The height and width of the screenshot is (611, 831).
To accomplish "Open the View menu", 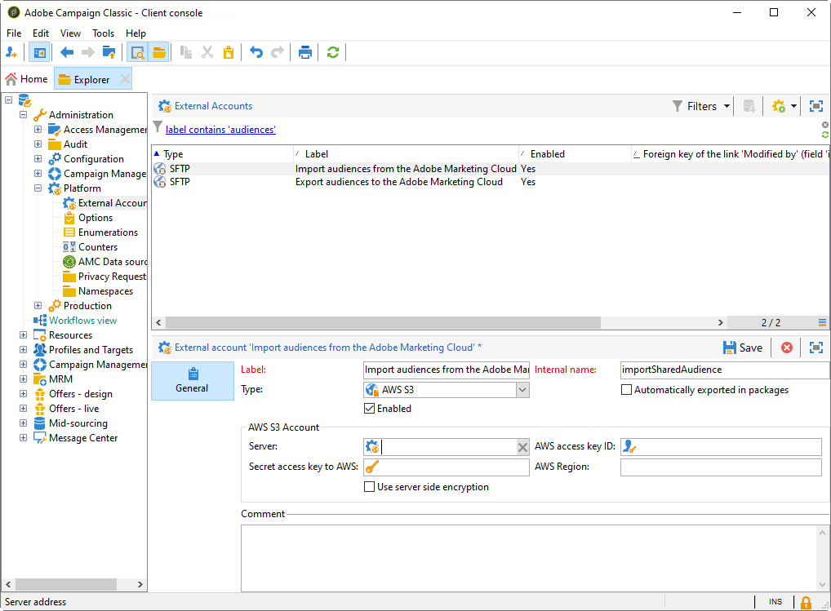I will [70, 33].
